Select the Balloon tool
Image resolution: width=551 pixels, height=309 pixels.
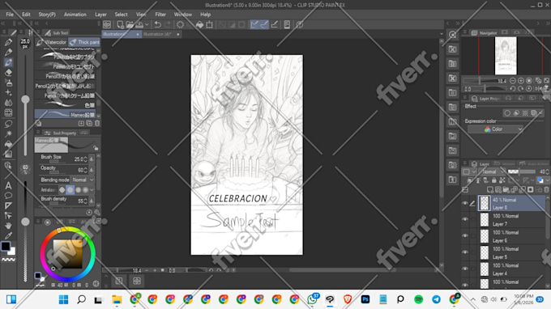(x=8, y=196)
